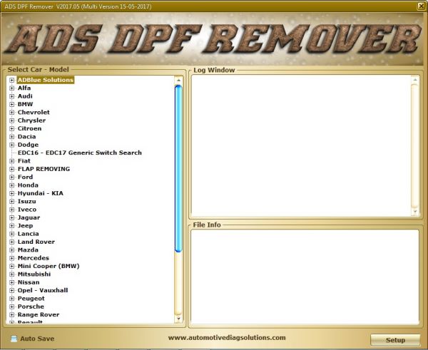The image size is (428, 350).
Task: Select Hyundai - KIA in the list
Action: click(x=40, y=193)
